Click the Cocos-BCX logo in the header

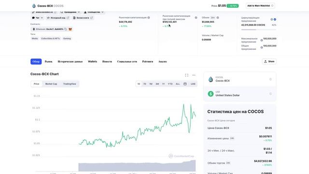point(34,6)
